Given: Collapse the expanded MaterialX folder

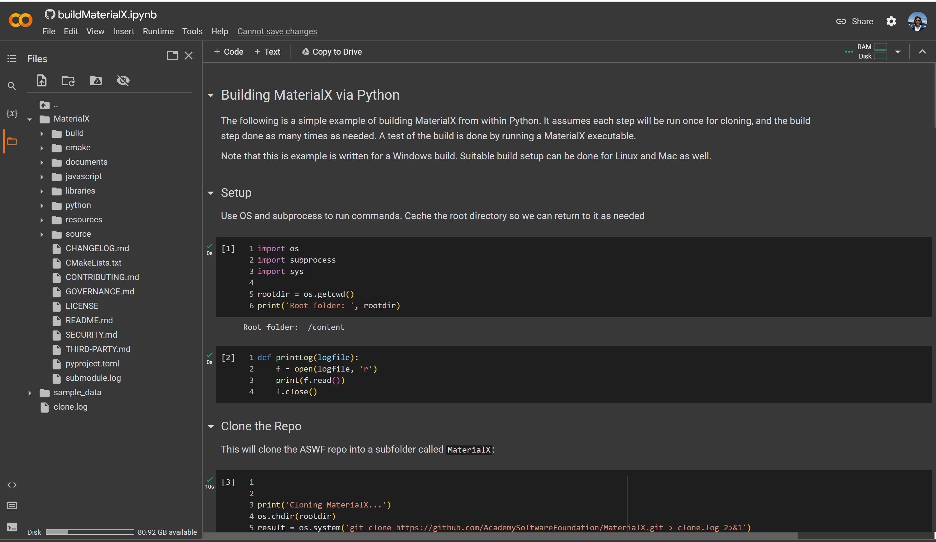Looking at the screenshot, I should point(30,119).
